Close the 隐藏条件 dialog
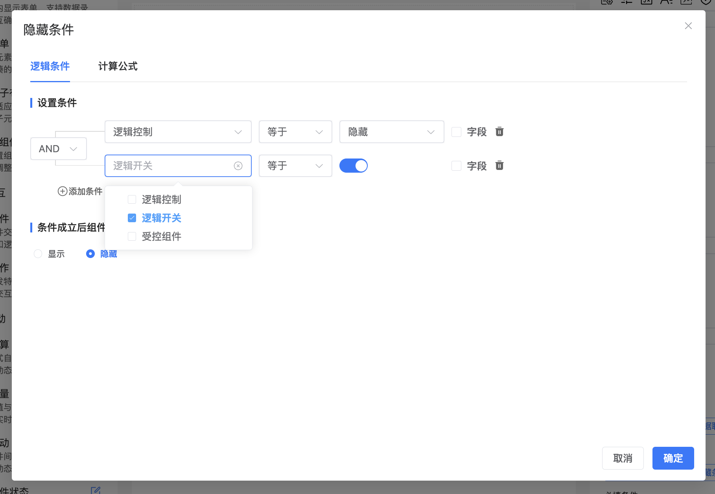The width and height of the screenshot is (715, 494). 688,26
